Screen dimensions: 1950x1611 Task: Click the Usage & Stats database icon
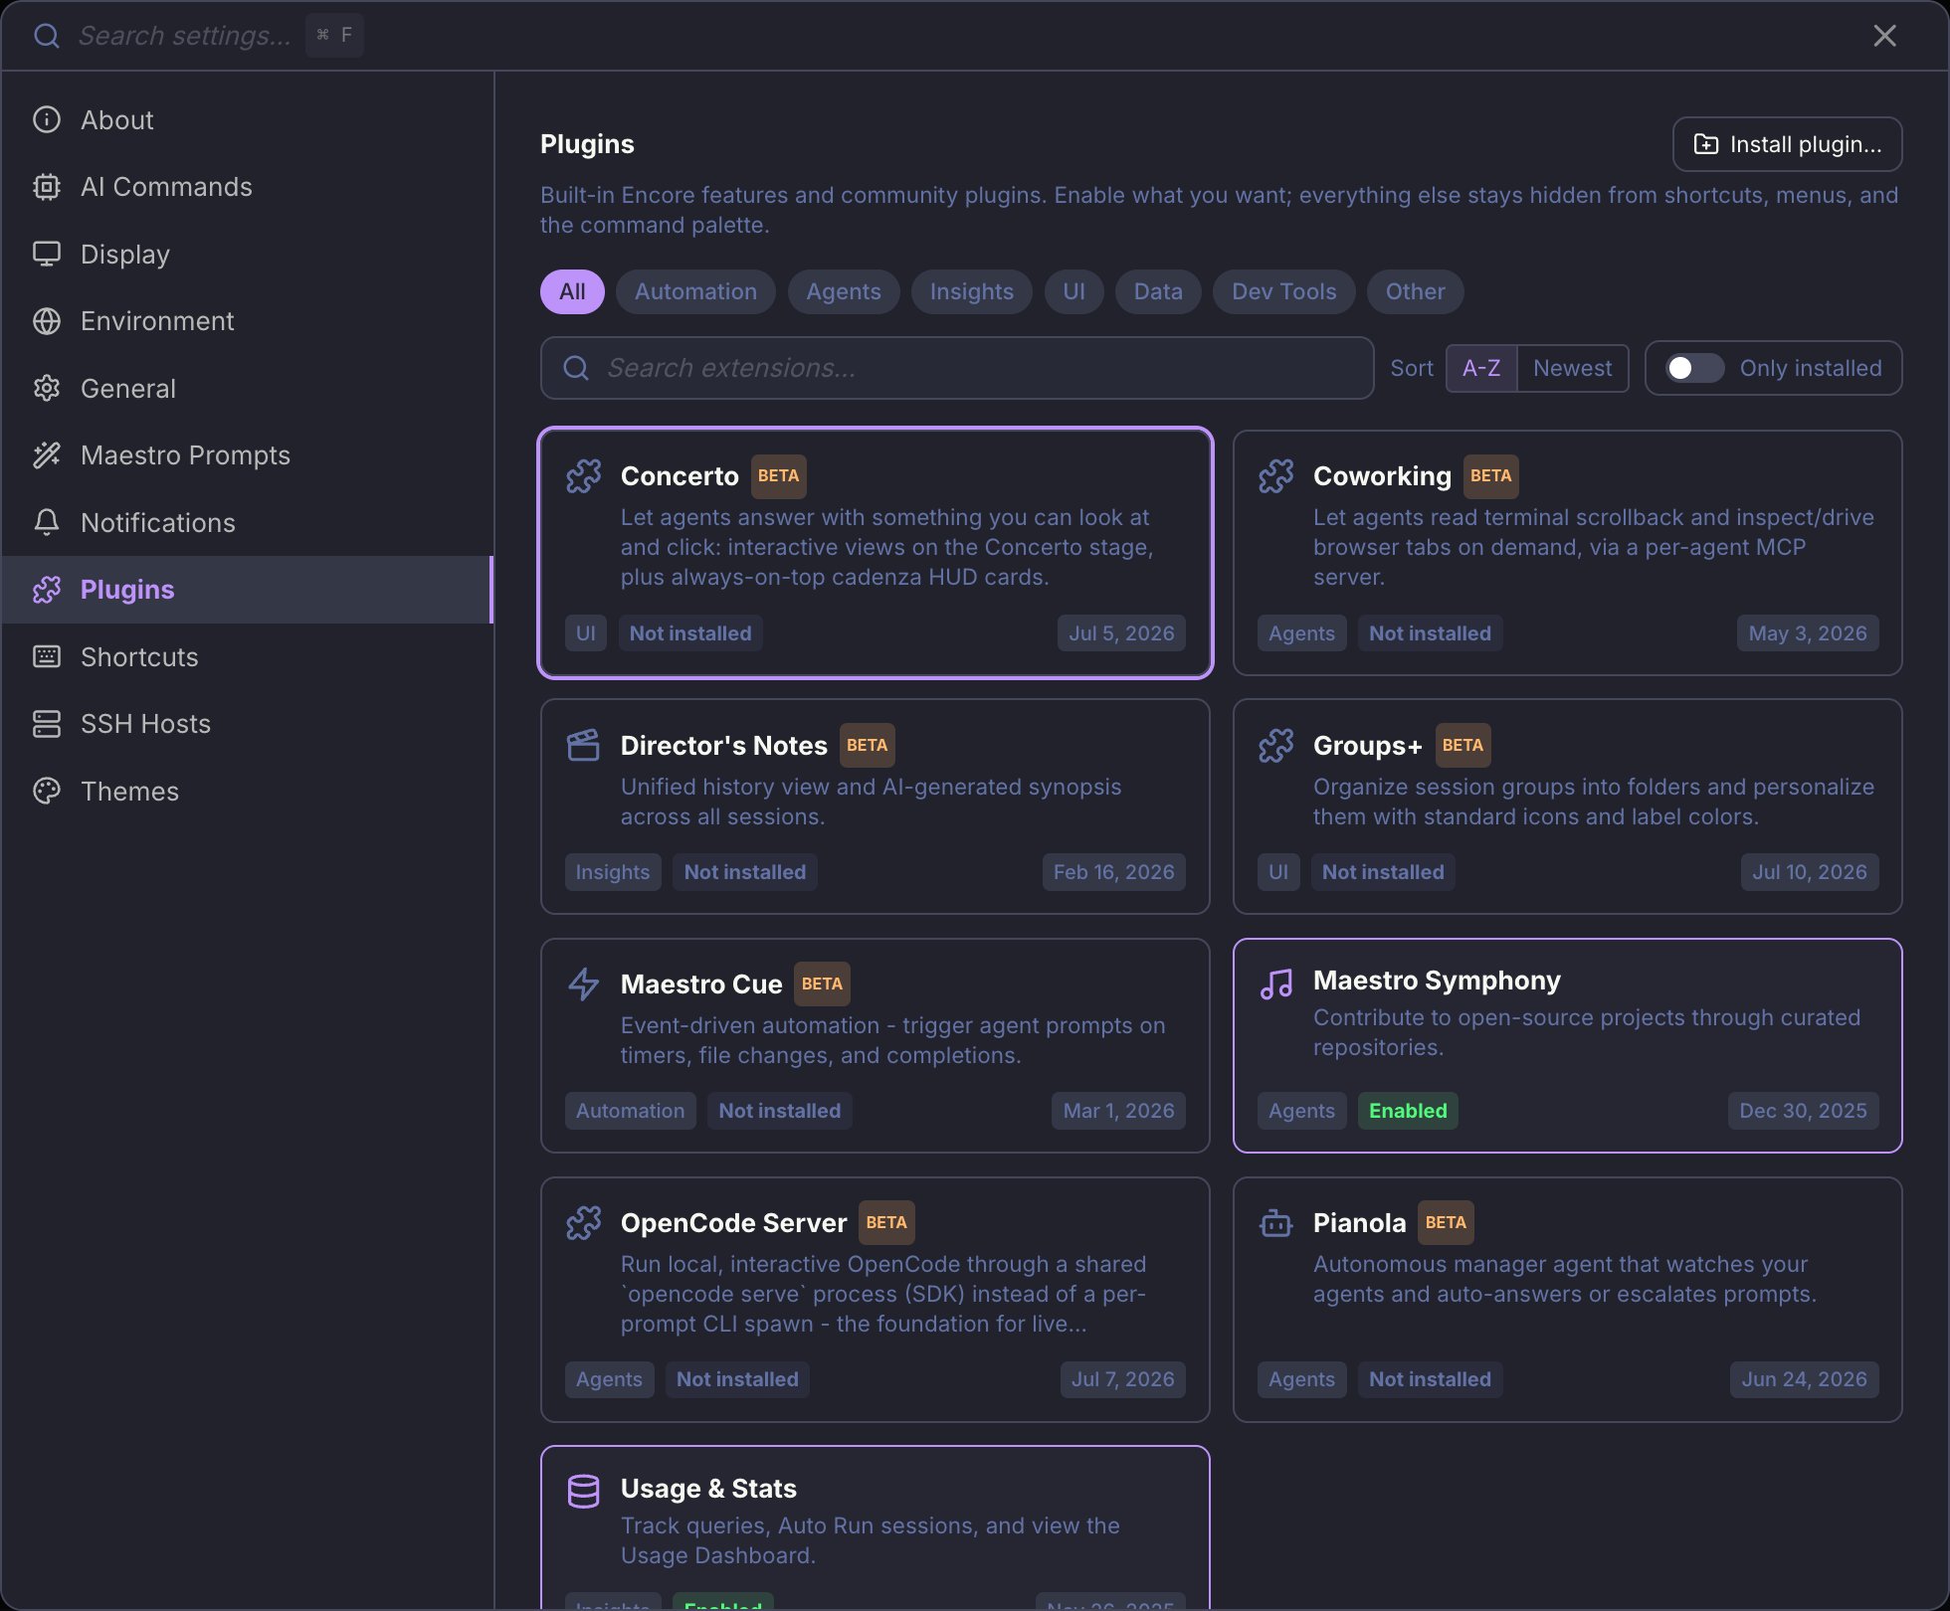pyautogui.click(x=583, y=1491)
